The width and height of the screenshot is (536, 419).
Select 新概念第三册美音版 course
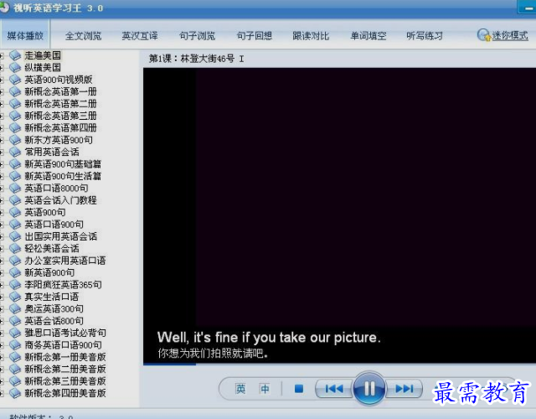click(x=65, y=381)
